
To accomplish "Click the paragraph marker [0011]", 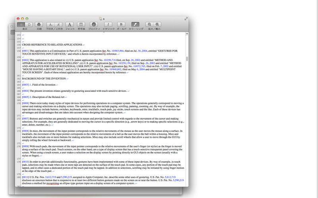I will tap(25, 177).
